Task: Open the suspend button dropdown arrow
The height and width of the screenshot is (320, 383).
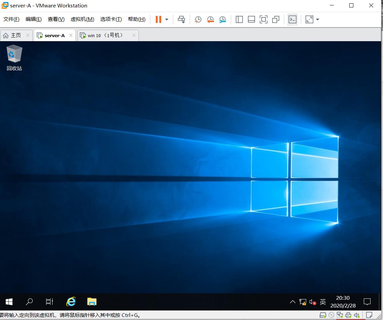Action: point(166,19)
